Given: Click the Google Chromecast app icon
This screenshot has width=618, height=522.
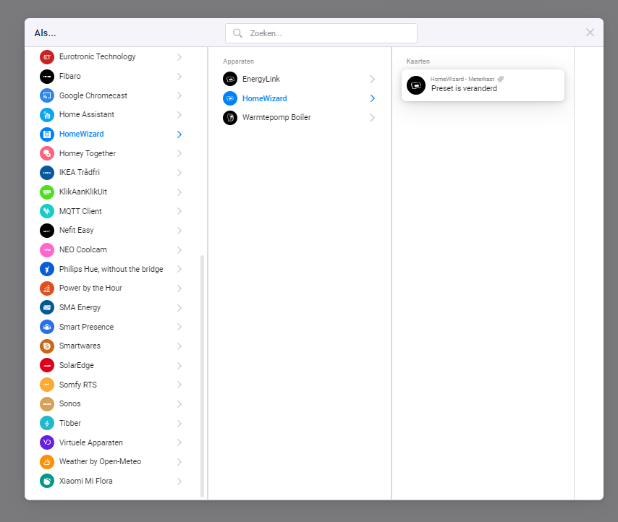Looking at the screenshot, I should [x=47, y=95].
